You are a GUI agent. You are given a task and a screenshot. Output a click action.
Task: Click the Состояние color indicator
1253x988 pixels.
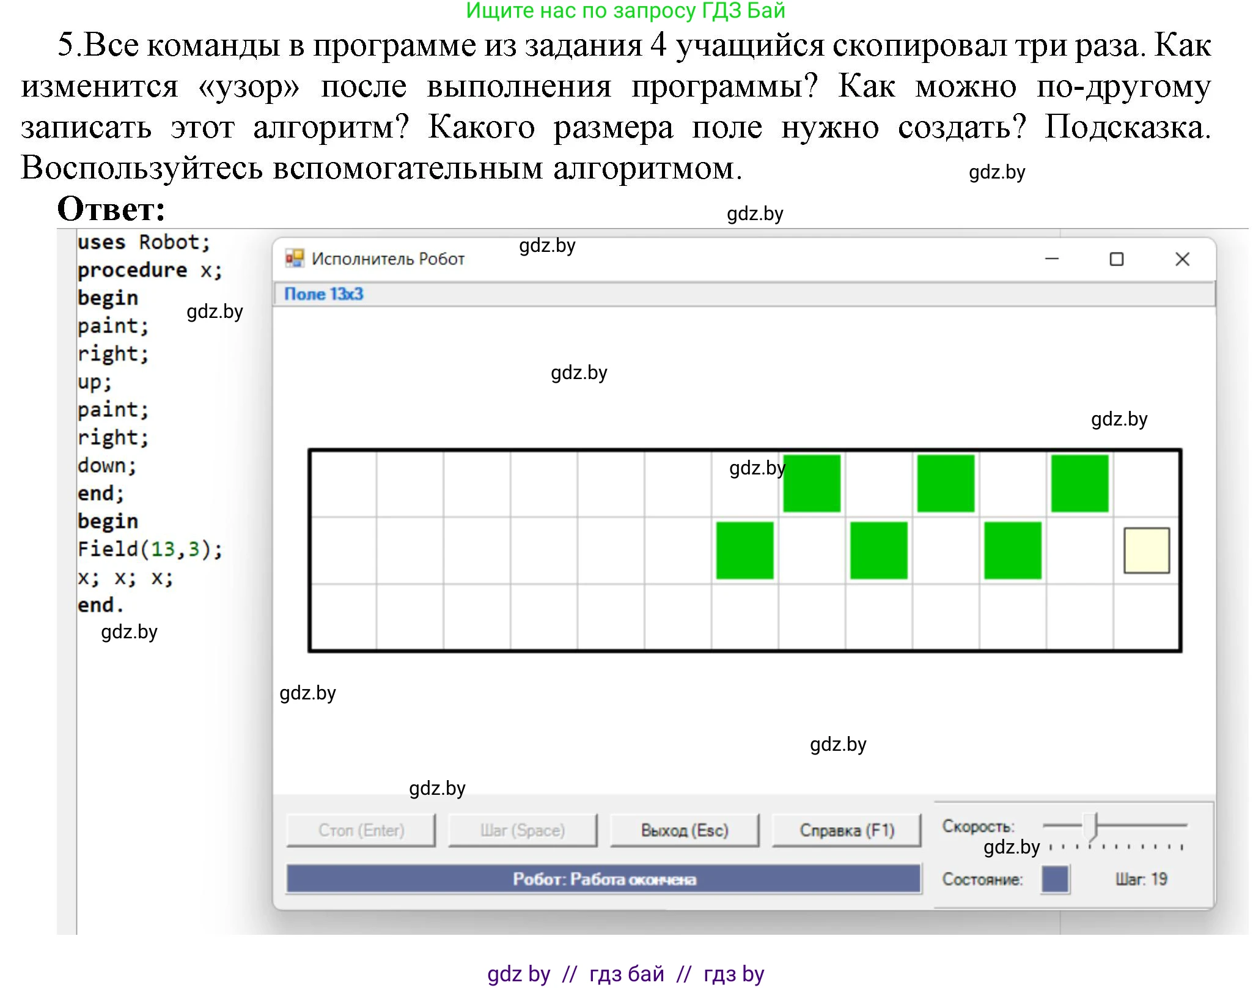point(1054,880)
